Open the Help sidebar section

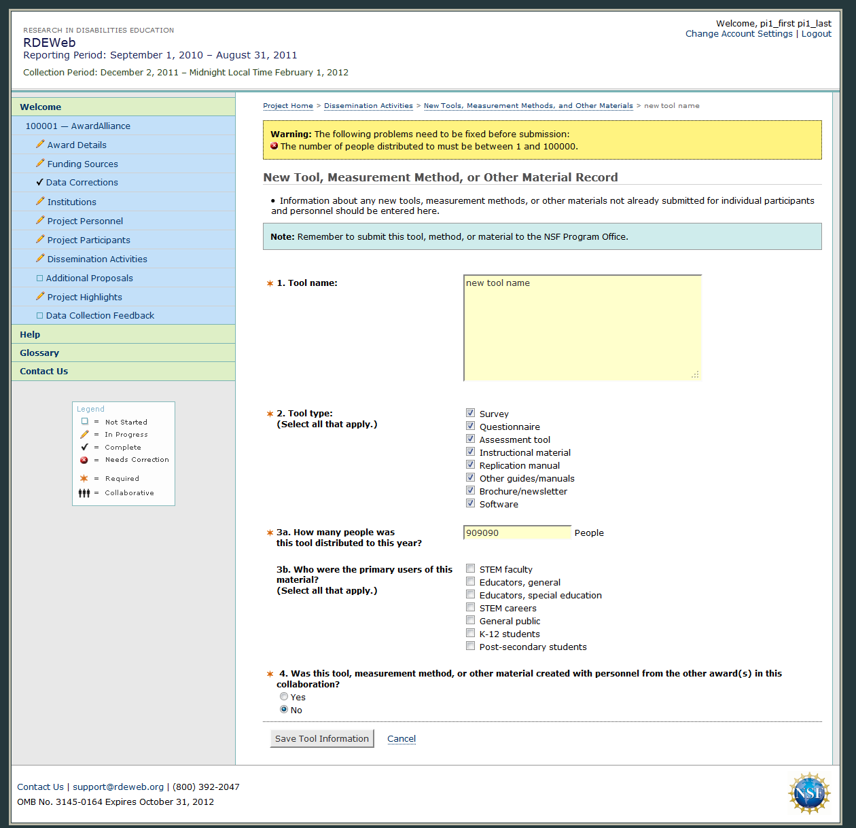(x=123, y=334)
